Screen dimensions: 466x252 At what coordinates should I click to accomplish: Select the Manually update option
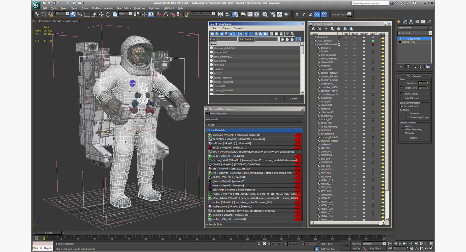pyautogui.click(x=403, y=133)
